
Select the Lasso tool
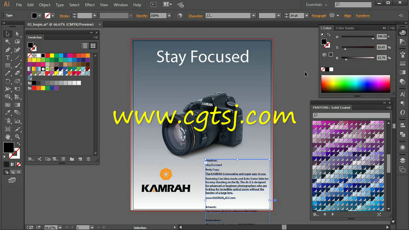click(17, 42)
